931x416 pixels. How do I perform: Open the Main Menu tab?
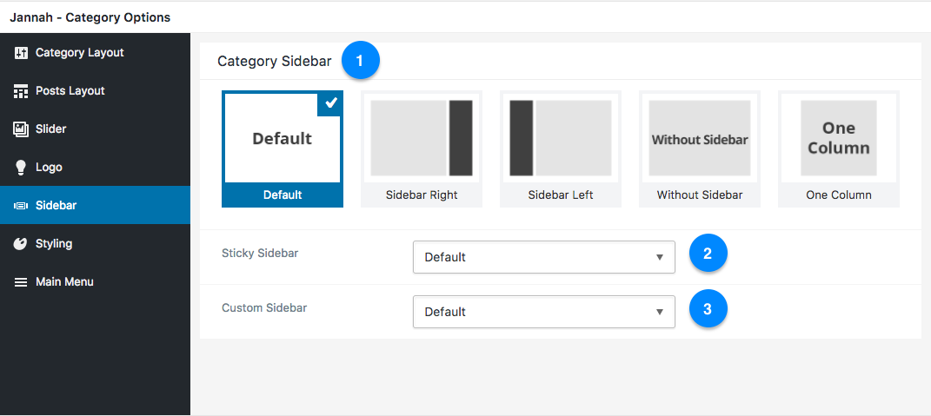95,281
